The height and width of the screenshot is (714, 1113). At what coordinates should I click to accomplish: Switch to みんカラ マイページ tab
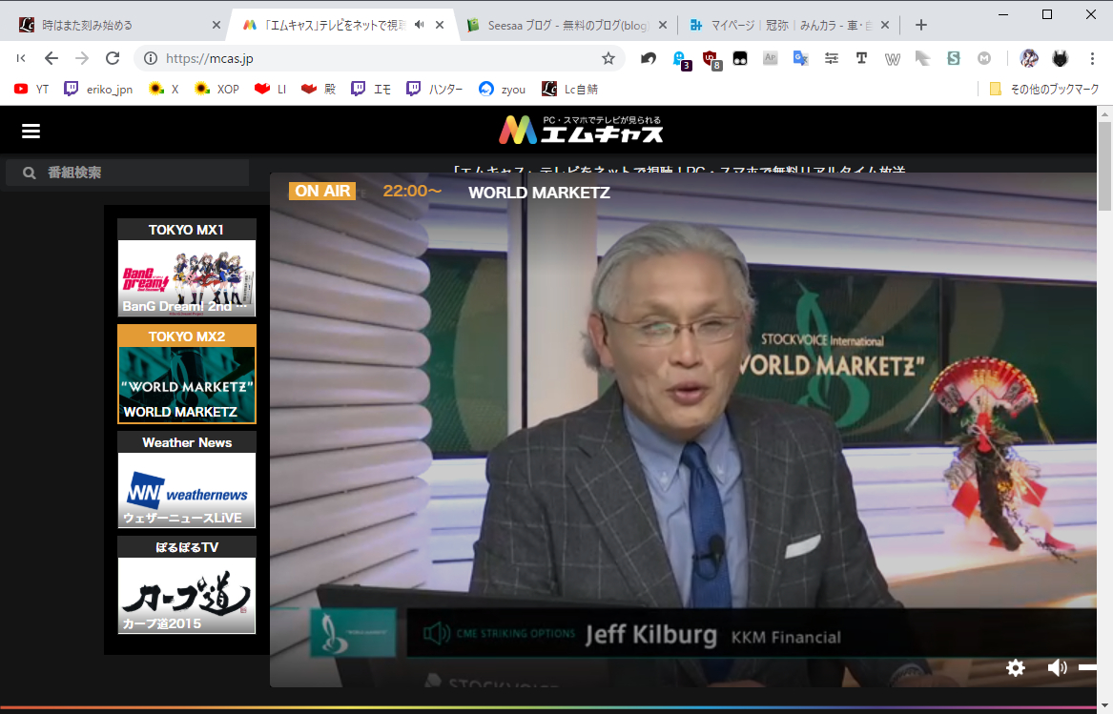[788, 25]
